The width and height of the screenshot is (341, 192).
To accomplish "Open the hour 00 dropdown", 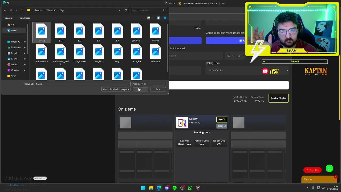I will 231,56.
